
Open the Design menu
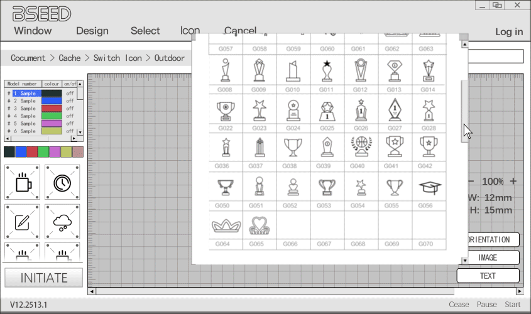92,31
